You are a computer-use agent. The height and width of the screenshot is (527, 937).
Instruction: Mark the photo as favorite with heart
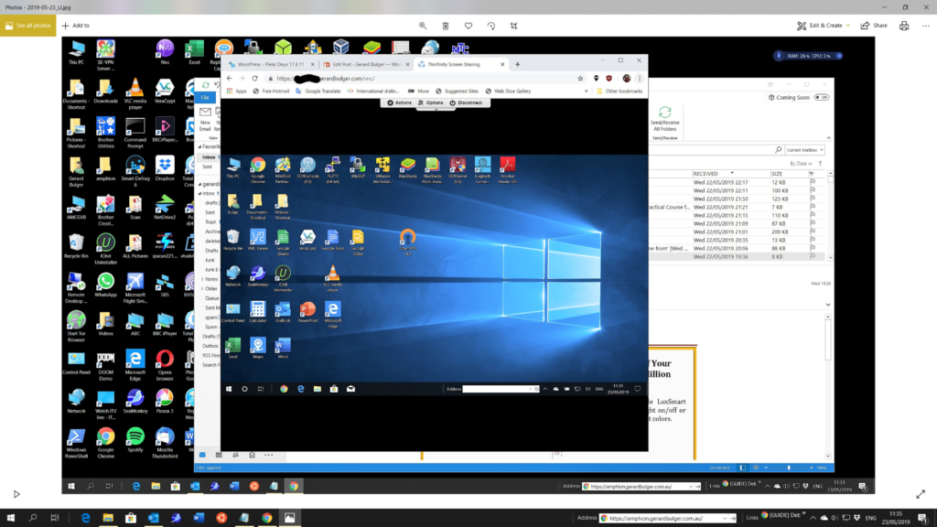(x=468, y=26)
